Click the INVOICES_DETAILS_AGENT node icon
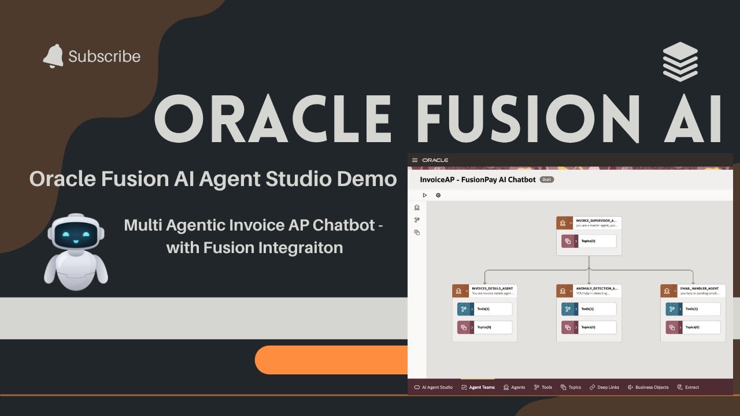The width and height of the screenshot is (740, 416). (458, 290)
